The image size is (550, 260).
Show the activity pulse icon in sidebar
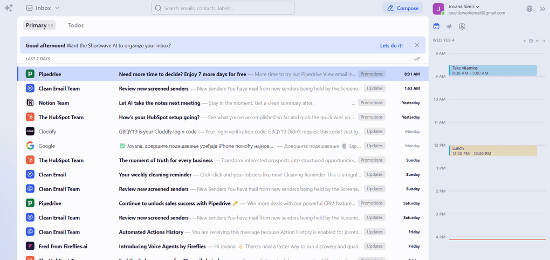449,26
